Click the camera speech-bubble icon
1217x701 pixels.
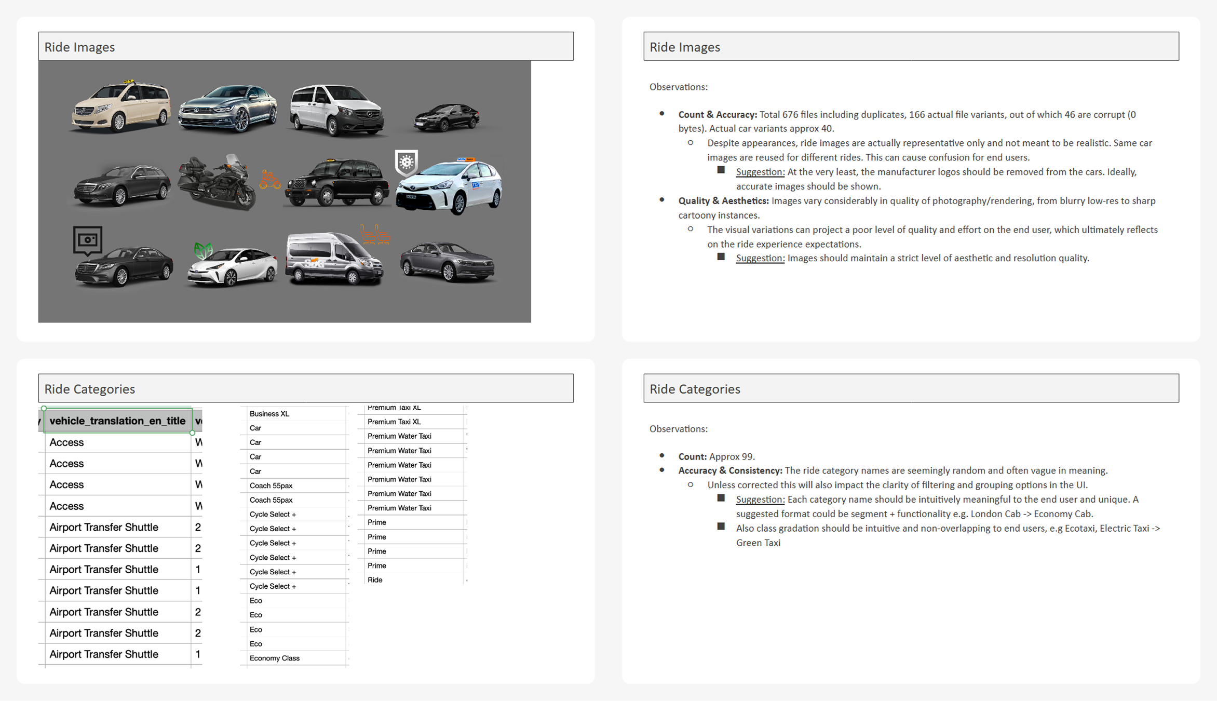pyautogui.click(x=87, y=240)
